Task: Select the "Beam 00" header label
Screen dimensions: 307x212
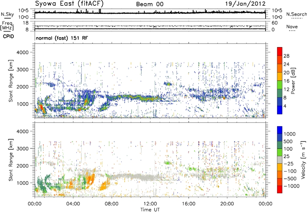Action: [150, 4]
